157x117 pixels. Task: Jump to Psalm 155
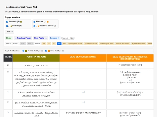(64, 44)
